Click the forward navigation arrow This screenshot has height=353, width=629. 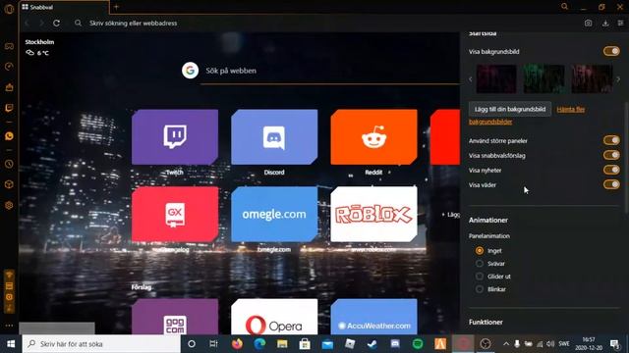click(41, 24)
